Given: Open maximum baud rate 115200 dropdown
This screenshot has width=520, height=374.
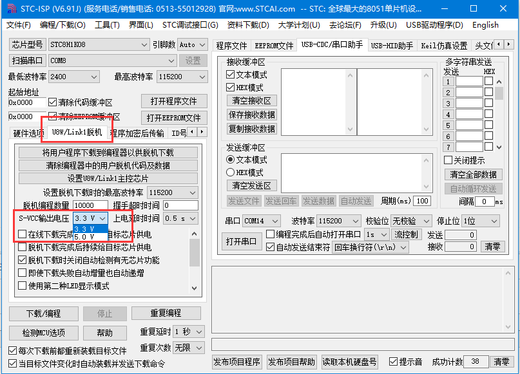Looking at the screenshot, I should [x=182, y=77].
